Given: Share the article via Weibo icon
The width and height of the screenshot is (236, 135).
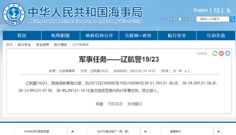Looking at the screenshot, I should pos(221,53).
